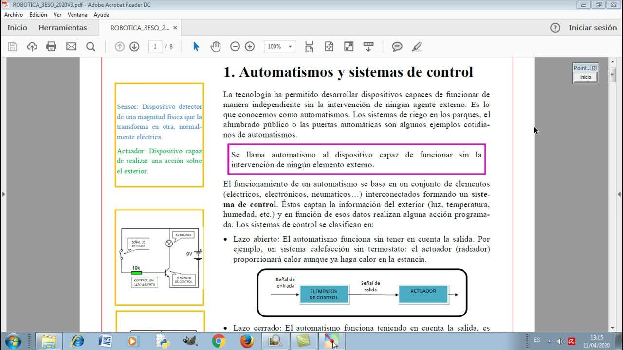Click the 'ELEMENTOS DE CONTROL' diagram block
Viewport: 623px width, 350px height.
point(324,295)
